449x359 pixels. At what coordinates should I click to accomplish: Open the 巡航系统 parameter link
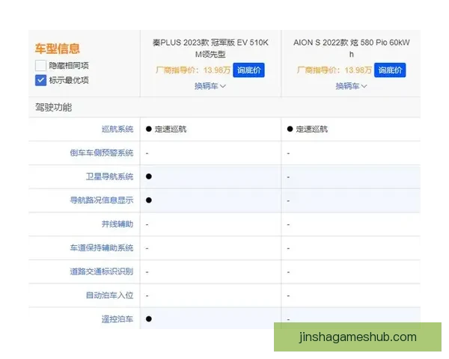117,129
